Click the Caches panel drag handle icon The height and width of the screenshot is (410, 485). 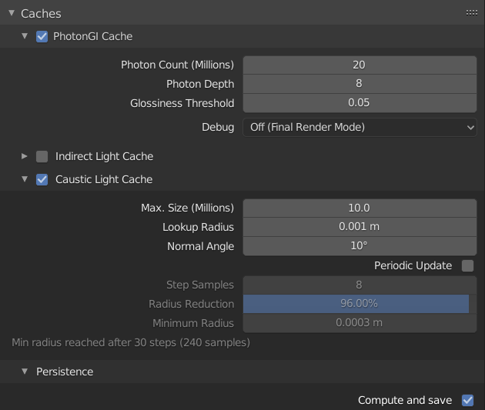point(471,13)
